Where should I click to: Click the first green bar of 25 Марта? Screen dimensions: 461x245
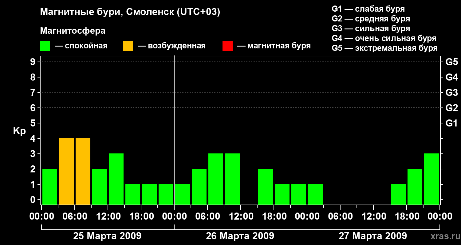click(x=50, y=187)
